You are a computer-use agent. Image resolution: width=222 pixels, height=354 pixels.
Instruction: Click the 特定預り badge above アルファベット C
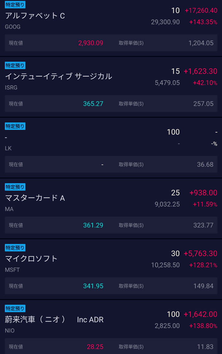(15, 5)
